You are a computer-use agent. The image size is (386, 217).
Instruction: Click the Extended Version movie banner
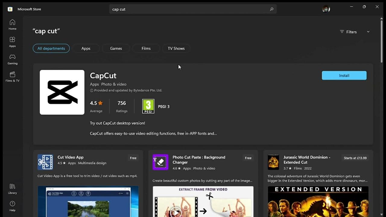pyautogui.click(x=318, y=201)
